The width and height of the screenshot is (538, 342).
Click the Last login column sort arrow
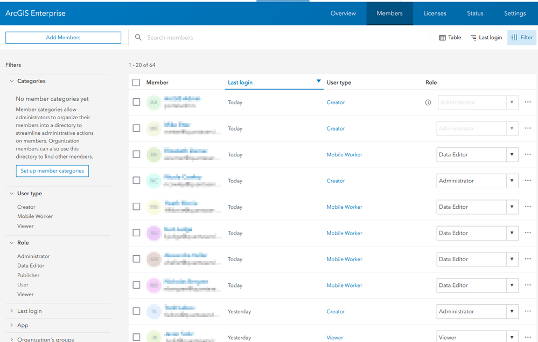pos(319,81)
